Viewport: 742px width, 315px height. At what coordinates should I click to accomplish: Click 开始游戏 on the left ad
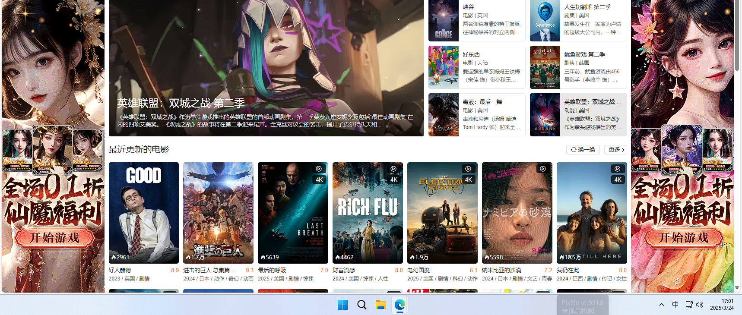coord(54,238)
